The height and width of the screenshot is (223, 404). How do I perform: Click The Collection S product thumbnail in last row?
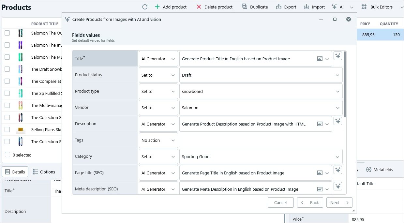21,141
